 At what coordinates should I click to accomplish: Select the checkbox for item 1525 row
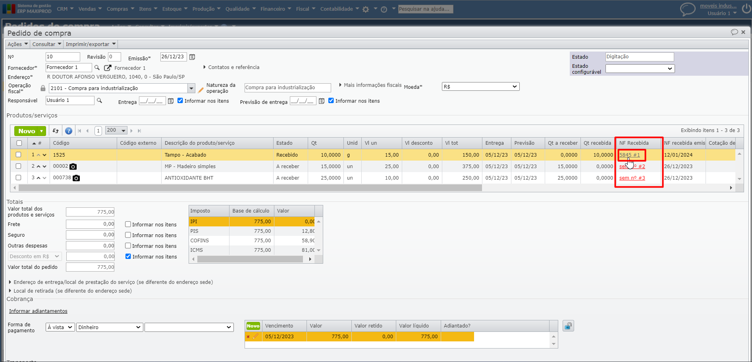19,155
